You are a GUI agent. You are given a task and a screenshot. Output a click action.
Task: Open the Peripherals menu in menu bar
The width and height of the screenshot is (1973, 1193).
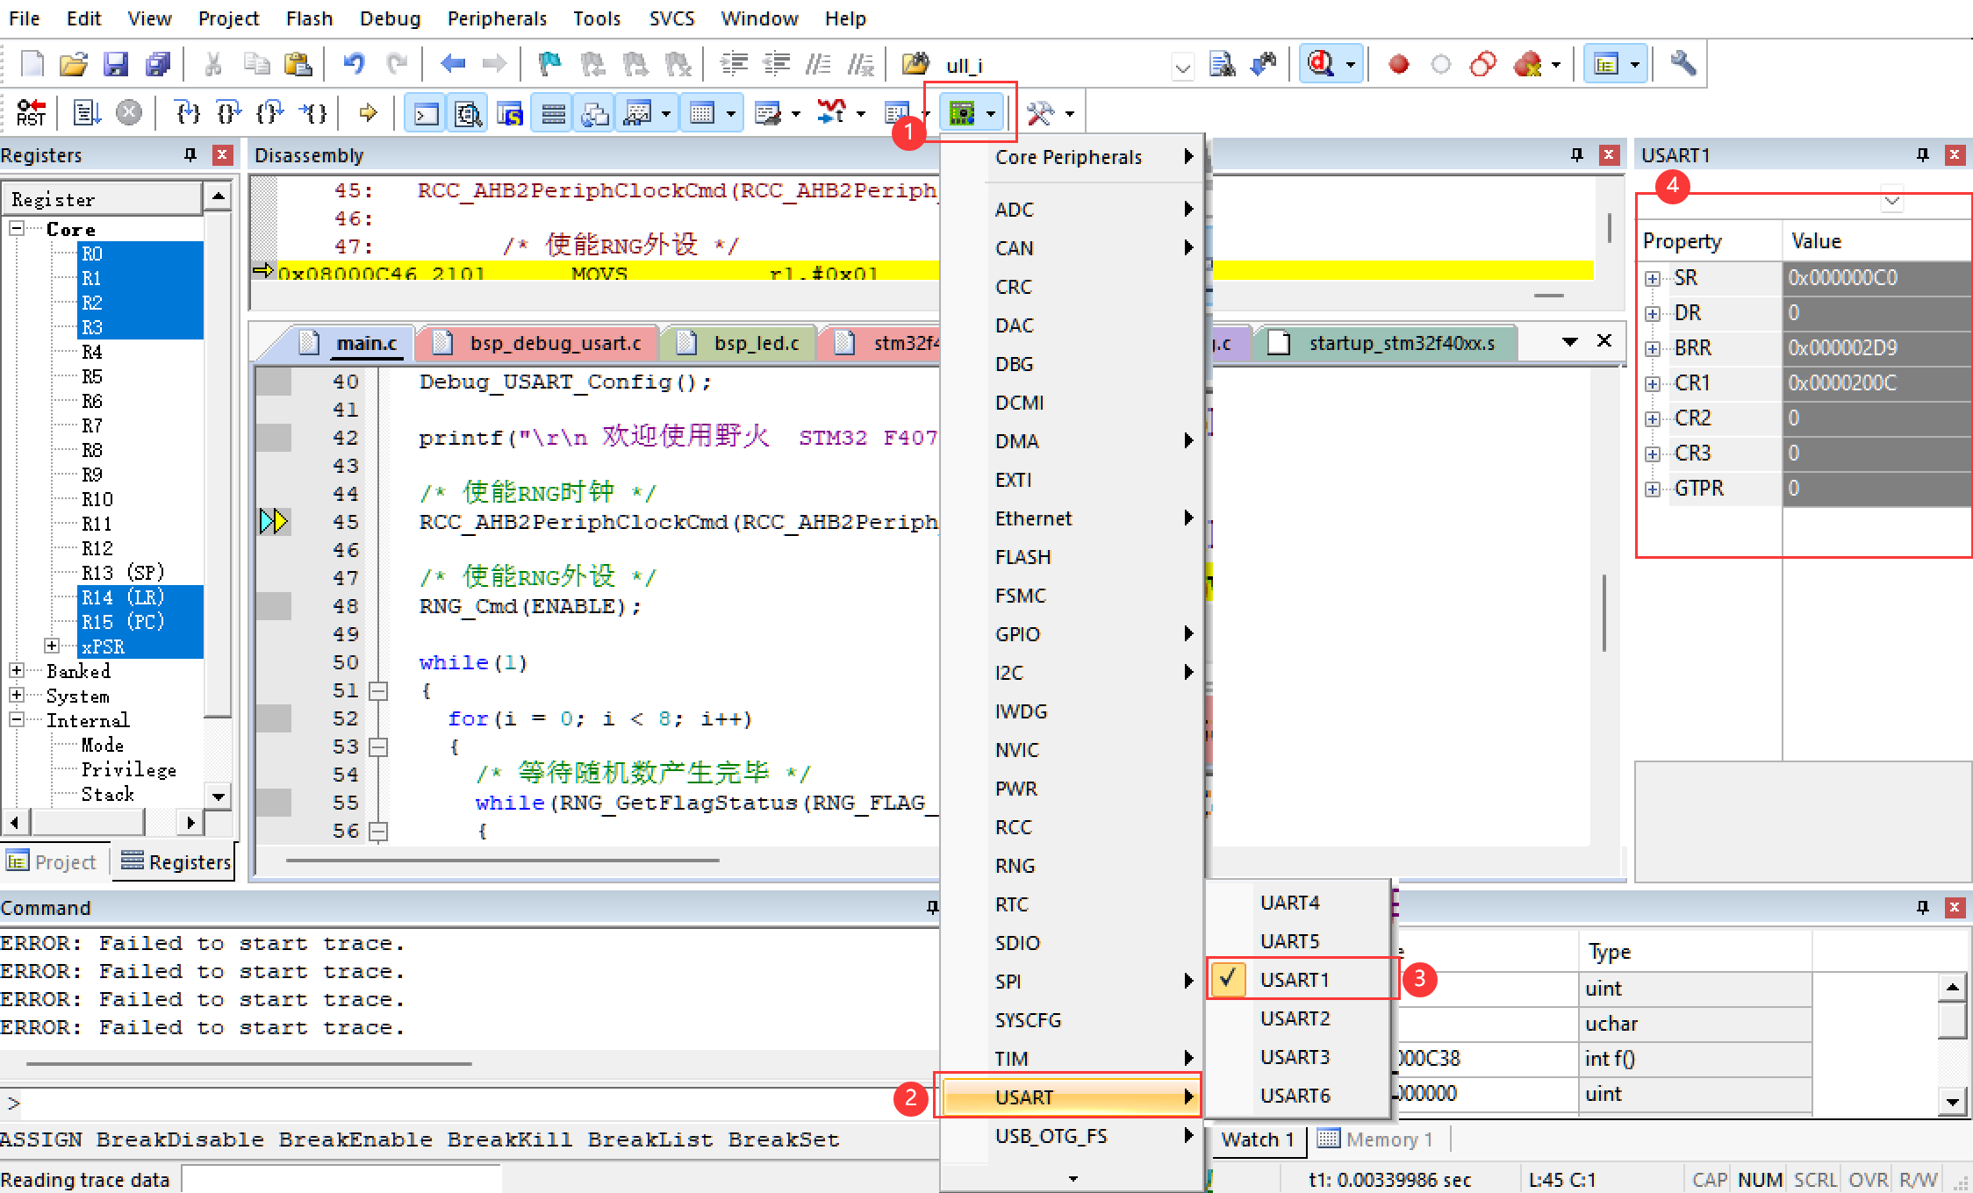click(x=497, y=18)
